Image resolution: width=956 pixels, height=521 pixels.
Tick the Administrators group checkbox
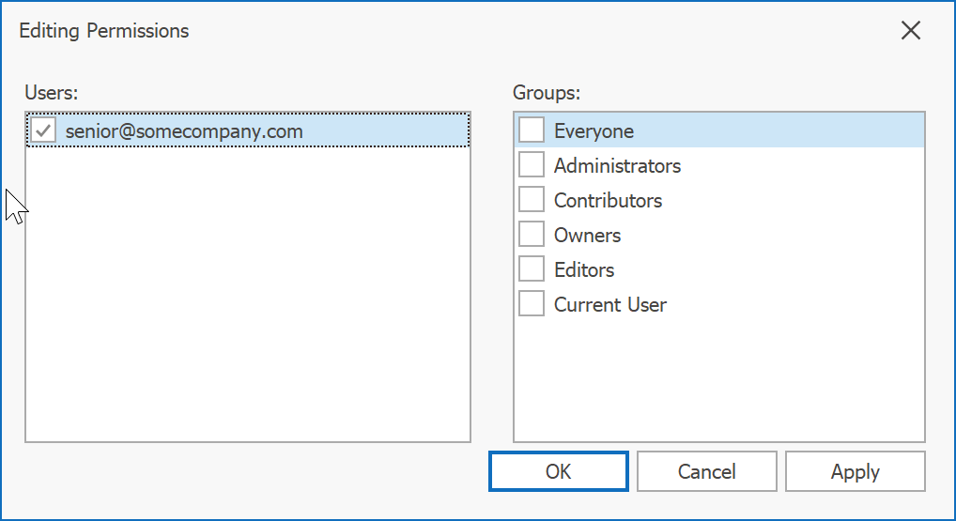pyautogui.click(x=532, y=165)
